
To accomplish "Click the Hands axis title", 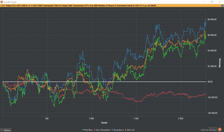I will 104,123.
